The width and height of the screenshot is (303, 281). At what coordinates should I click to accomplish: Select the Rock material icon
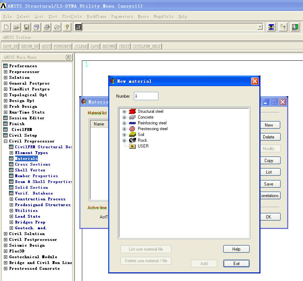click(132, 140)
